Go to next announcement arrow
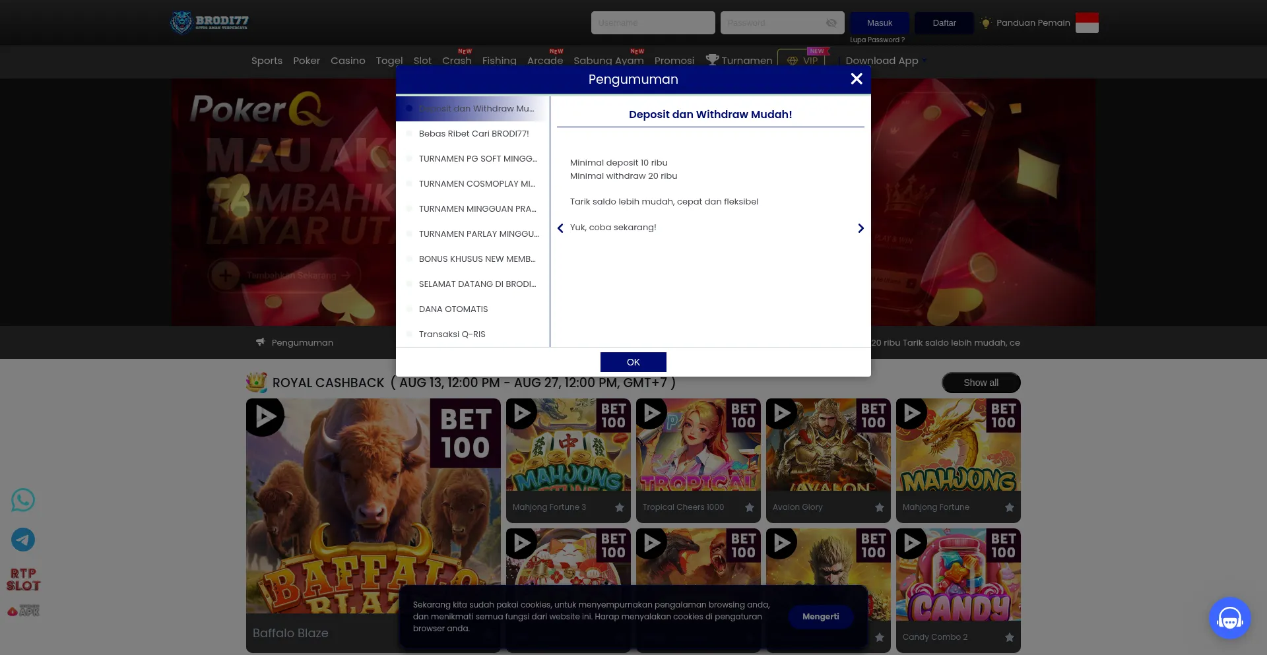This screenshot has height=655, width=1267. [x=861, y=228]
